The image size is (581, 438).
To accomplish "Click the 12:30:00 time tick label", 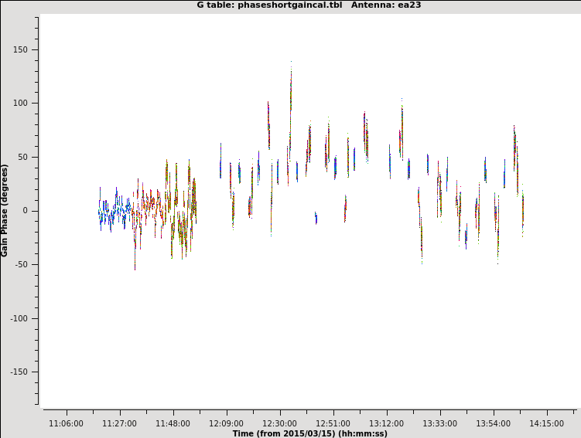I will click(x=279, y=423).
